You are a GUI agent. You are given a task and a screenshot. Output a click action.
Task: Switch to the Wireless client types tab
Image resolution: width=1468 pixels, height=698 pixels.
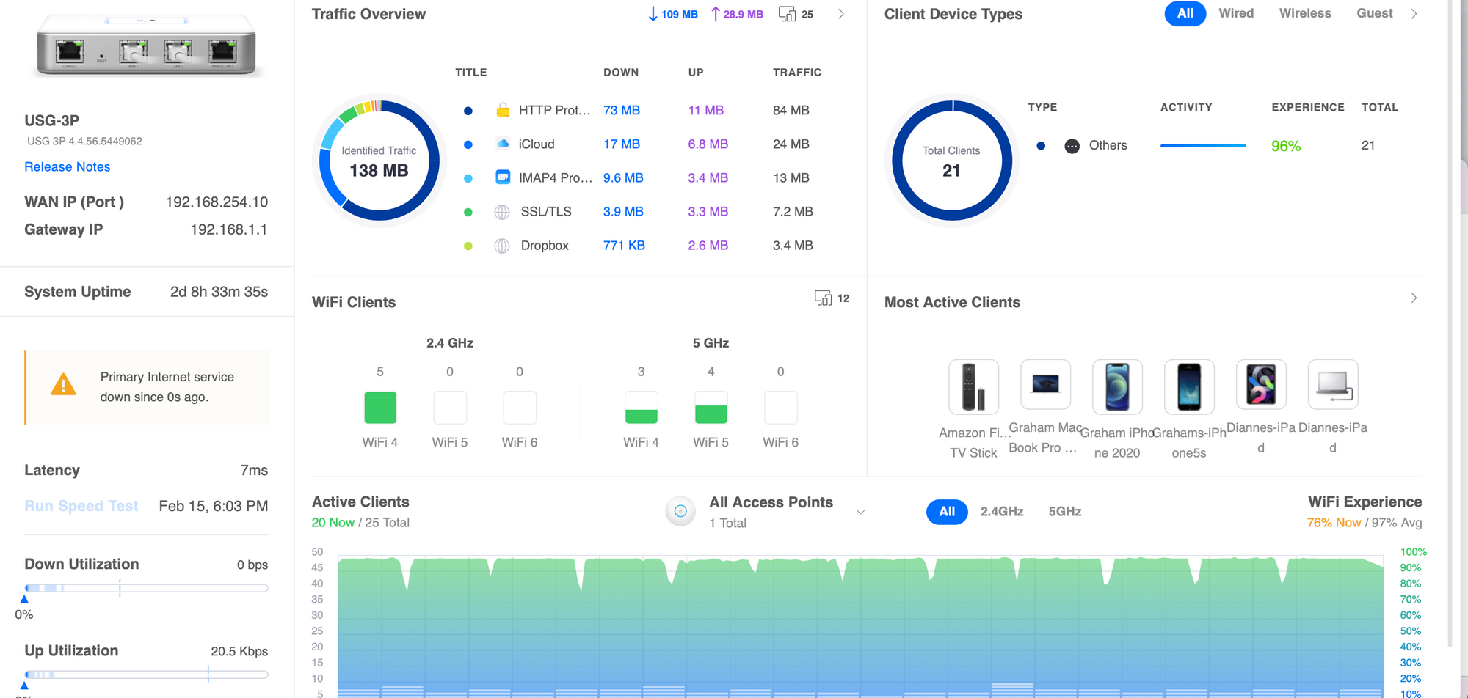coord(1304,13)
